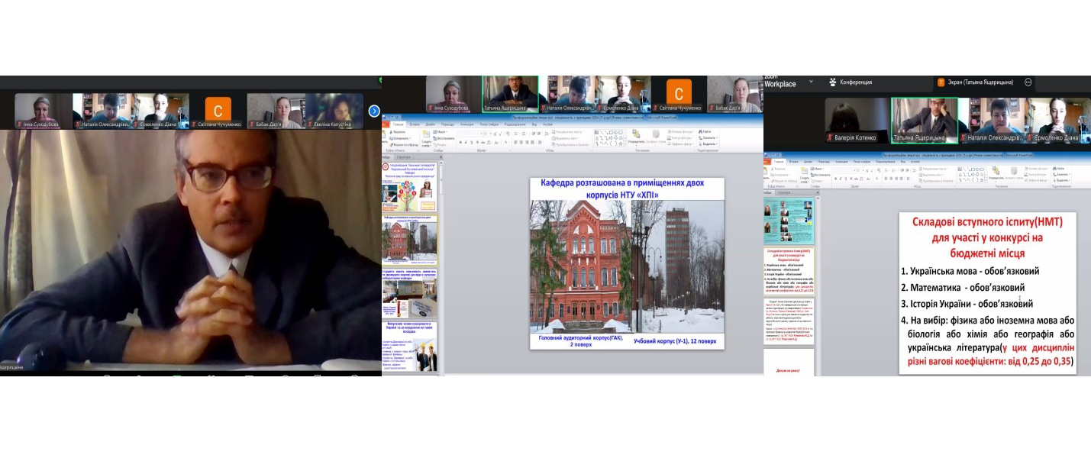The height and width of the screenshot is (458, 1091).
Task: Select Валерія Котенко's video thumbnail
Action: [x=856, y=120]
